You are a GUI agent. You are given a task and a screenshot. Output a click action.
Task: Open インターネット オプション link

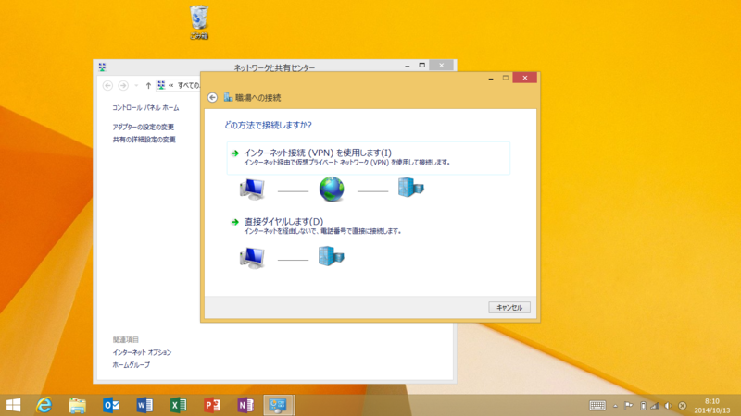tap(142, 352)
